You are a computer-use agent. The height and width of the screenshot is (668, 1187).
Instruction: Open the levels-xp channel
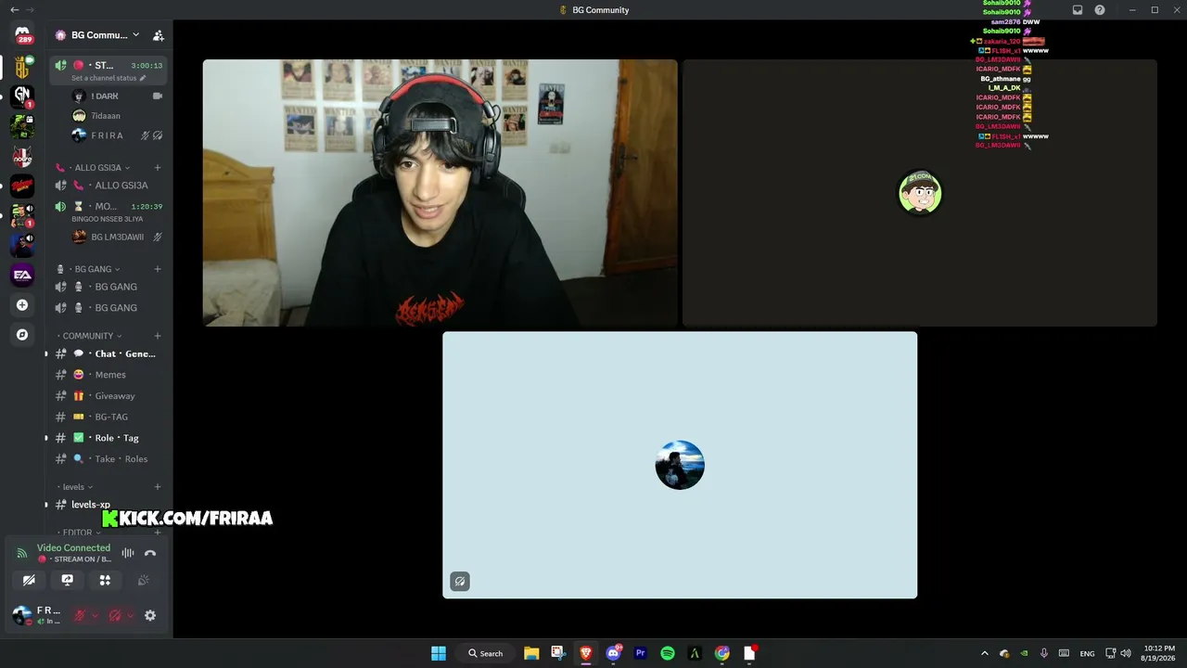[x=108, y=505]
